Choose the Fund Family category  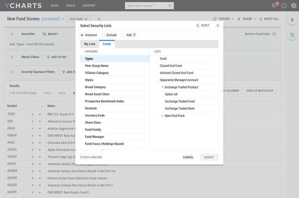point(115,130)
